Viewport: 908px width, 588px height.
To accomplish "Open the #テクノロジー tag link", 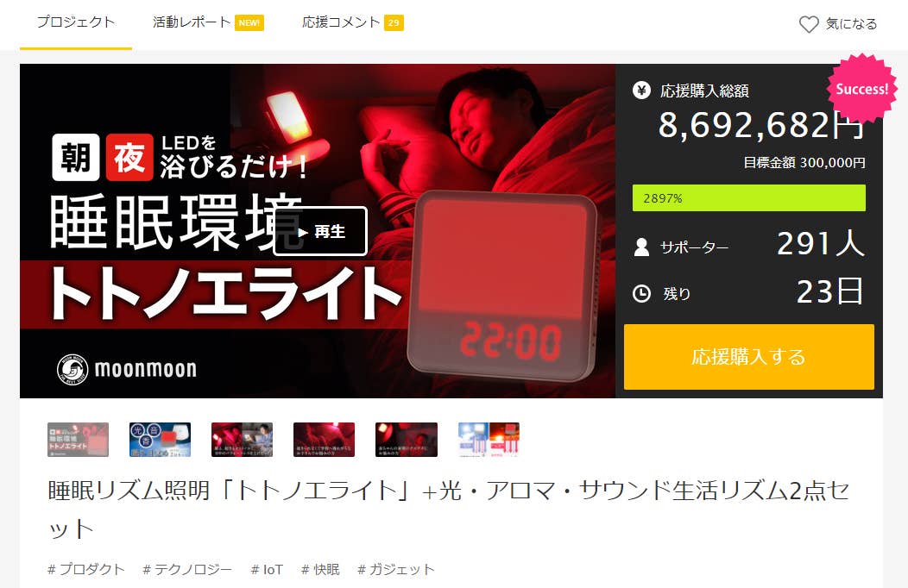I will point(187,570).
